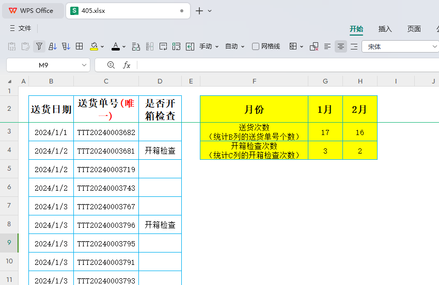Screen dimensions: 439x285
Task: Open the WPS Office home tab
Action: (33, 11)
